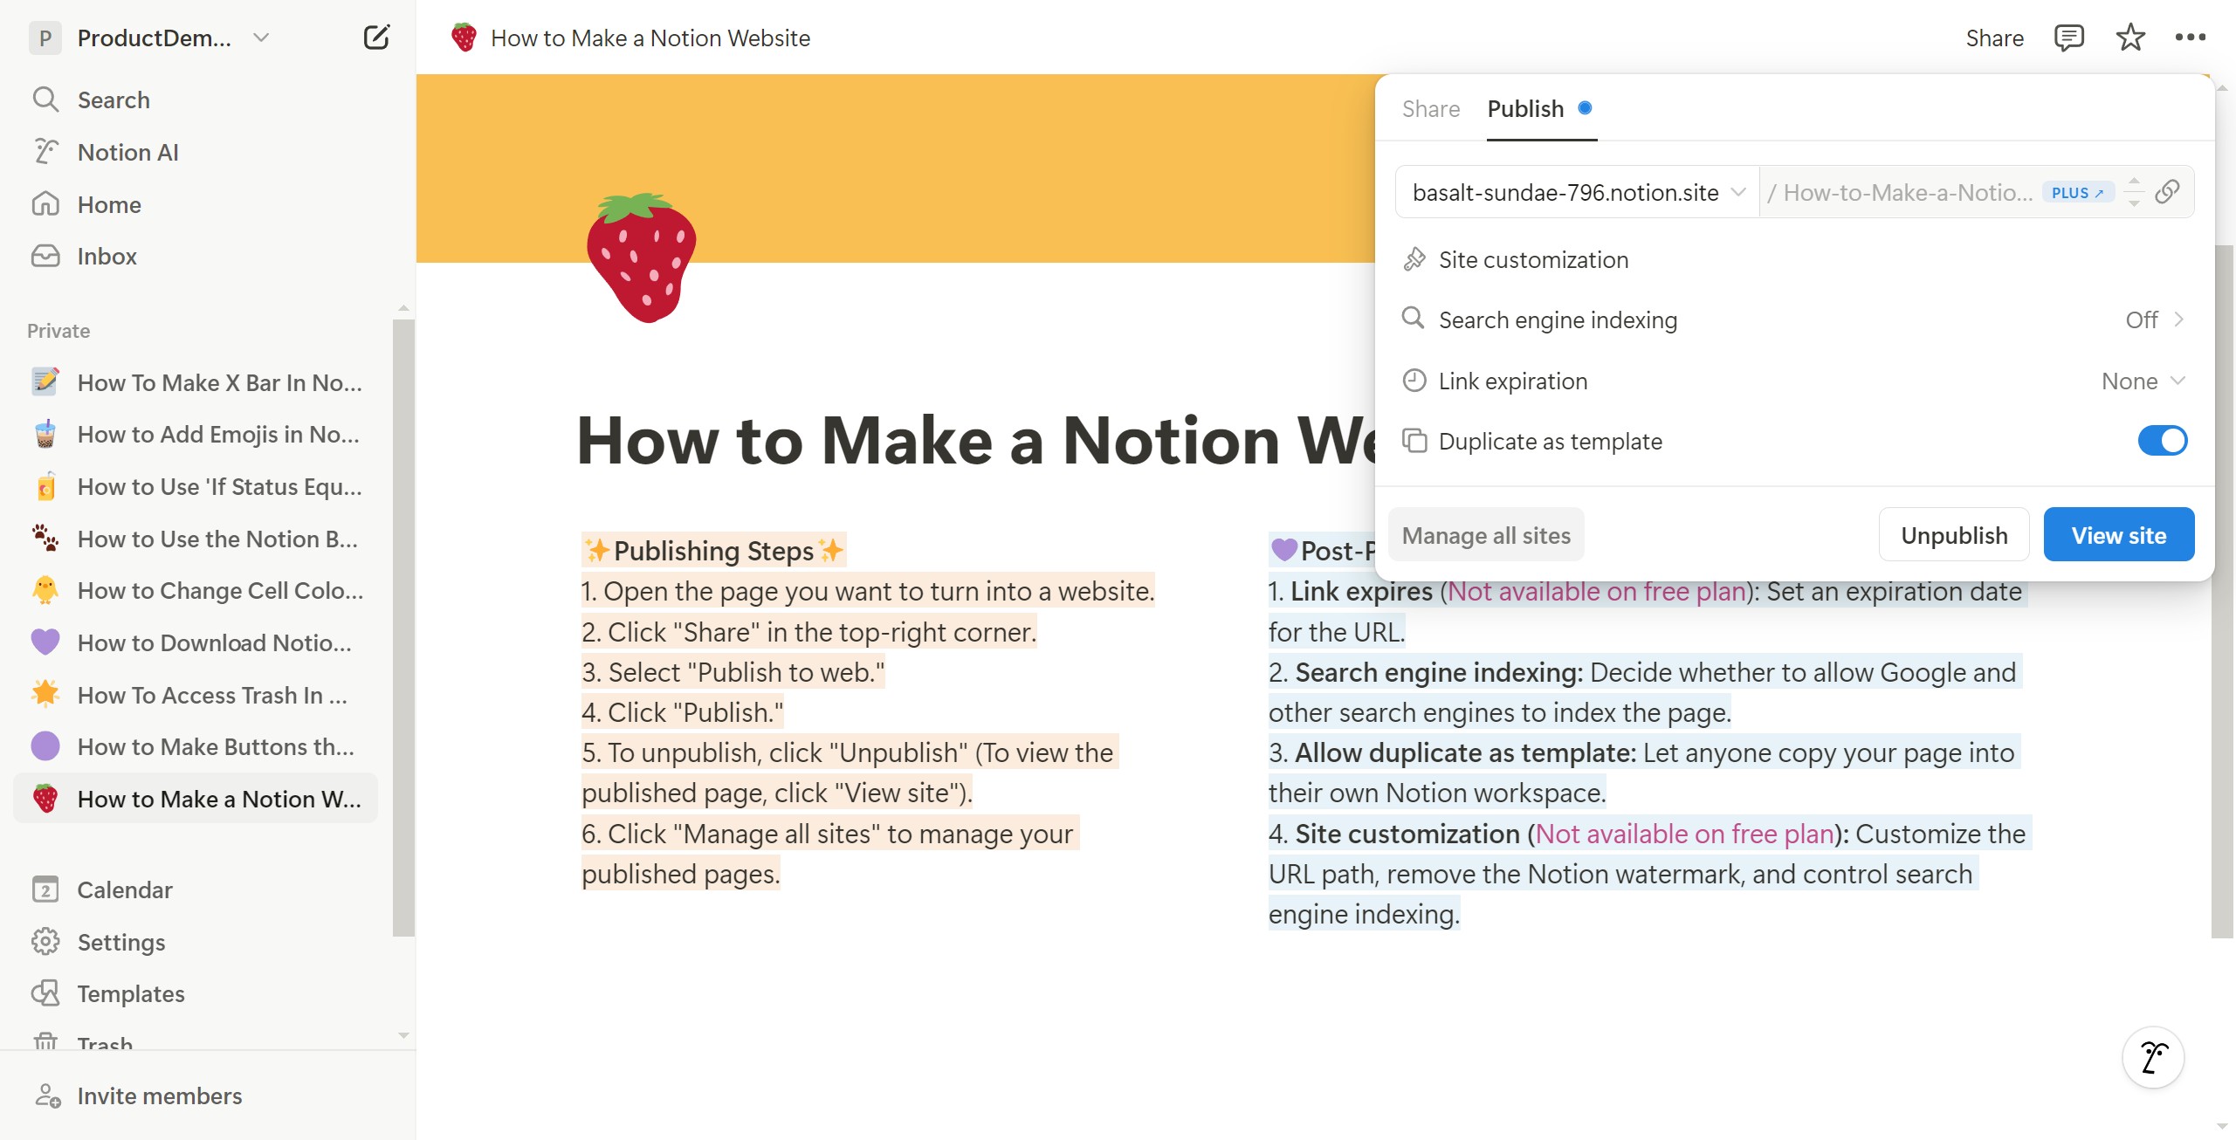Open page How to Add Emojis in No...
Image resolution: width=2236 pixels, height=1140 pixels.
coord(196,434)
